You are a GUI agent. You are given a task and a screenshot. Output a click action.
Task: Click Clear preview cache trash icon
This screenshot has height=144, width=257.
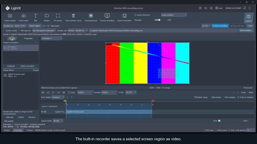pos(73,16)
